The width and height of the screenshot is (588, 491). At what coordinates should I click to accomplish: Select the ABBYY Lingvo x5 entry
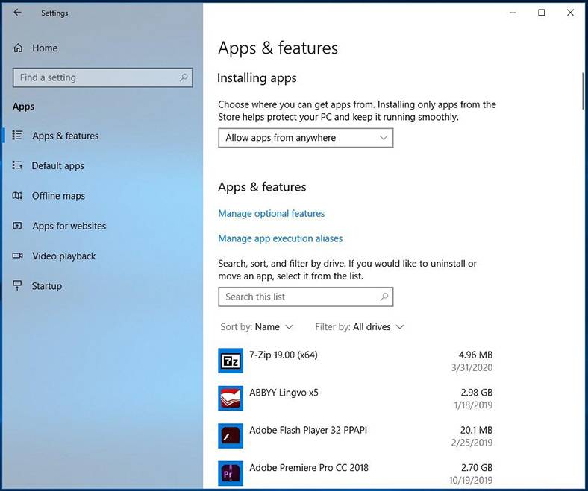pyautogui.click(x=355, y=398)
